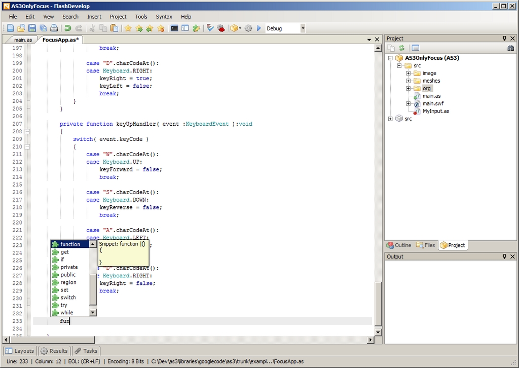Click the binoculars find icon in Project panel
The width and height of the screenshot is (519, 368).
pyautogui.click(x=510, y=48)
